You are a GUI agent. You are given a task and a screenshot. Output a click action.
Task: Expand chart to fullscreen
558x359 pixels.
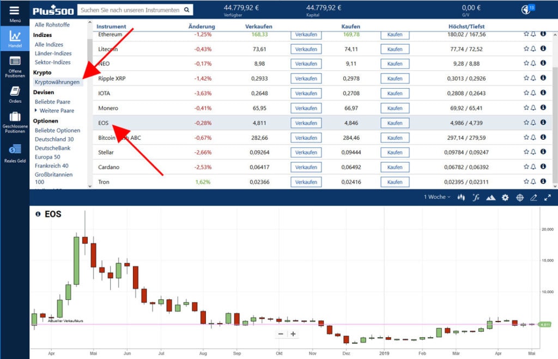pos(548,197)
